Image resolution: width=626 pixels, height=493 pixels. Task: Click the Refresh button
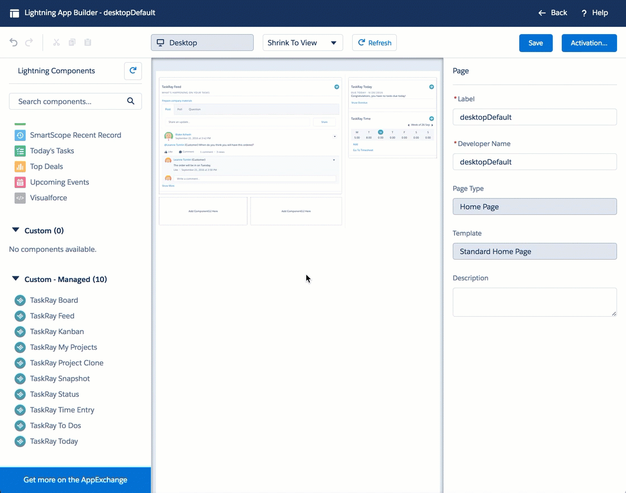(374, 43)
